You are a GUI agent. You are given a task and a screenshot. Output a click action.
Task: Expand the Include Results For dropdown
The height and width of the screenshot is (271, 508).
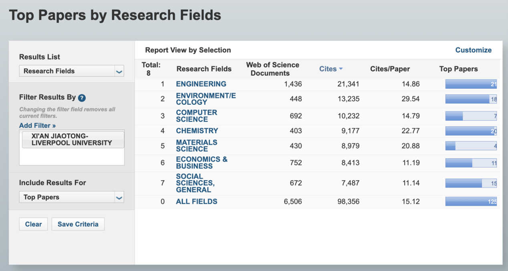[71, 197]
